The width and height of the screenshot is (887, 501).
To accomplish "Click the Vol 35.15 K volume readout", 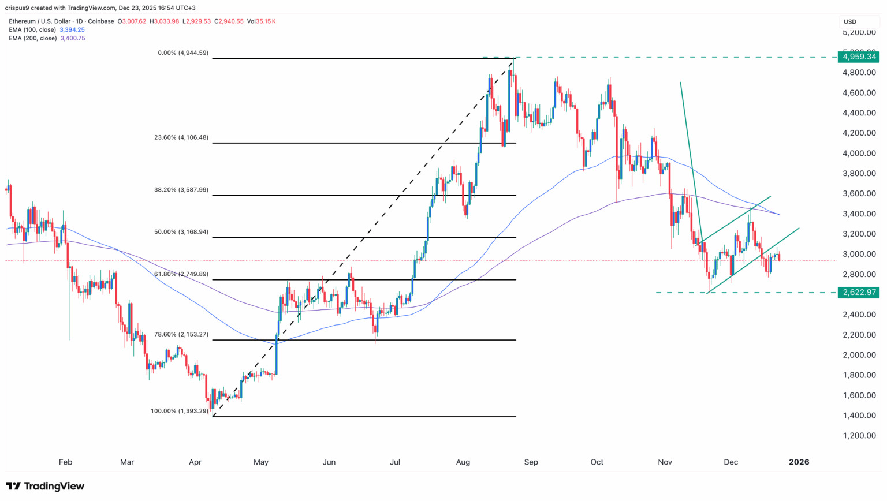I will (x=262, y=21).
